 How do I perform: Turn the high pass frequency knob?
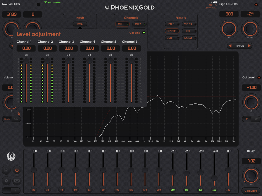229,29
